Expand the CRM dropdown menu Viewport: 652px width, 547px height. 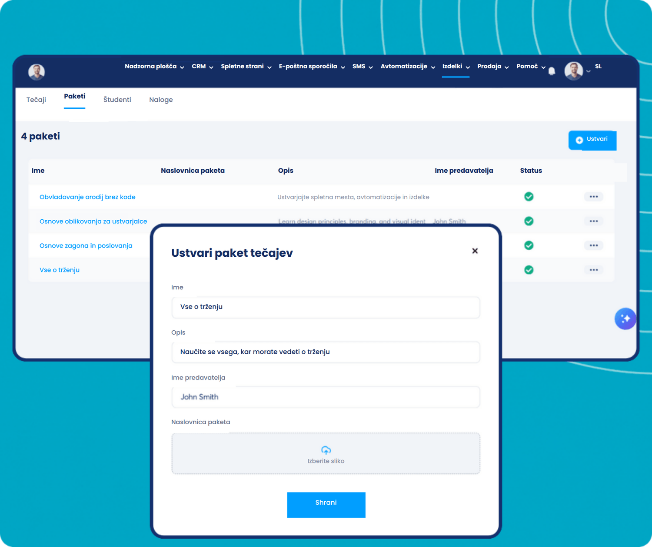(203, 67)
